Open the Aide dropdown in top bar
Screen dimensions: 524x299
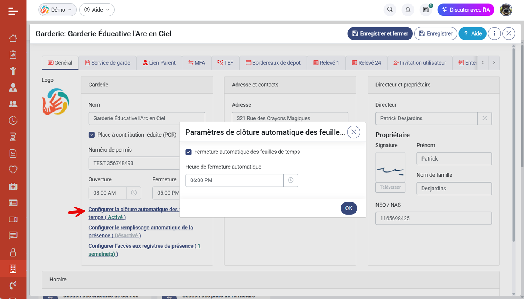[x=97, y=10]
